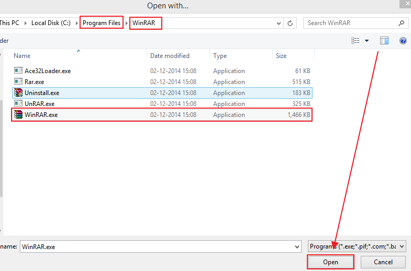
Task: Expand the This PC breadcrumb arrow
Action: coord(26,23)
